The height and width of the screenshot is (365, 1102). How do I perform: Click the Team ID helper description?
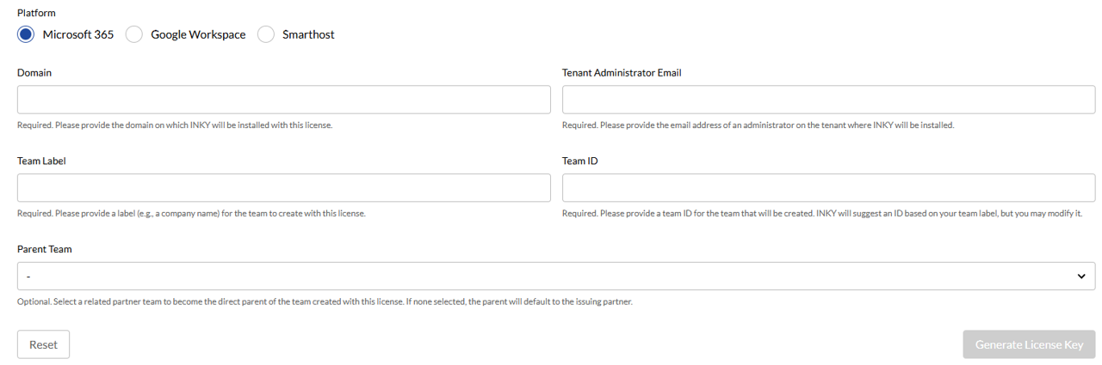[x=822, y=214]
